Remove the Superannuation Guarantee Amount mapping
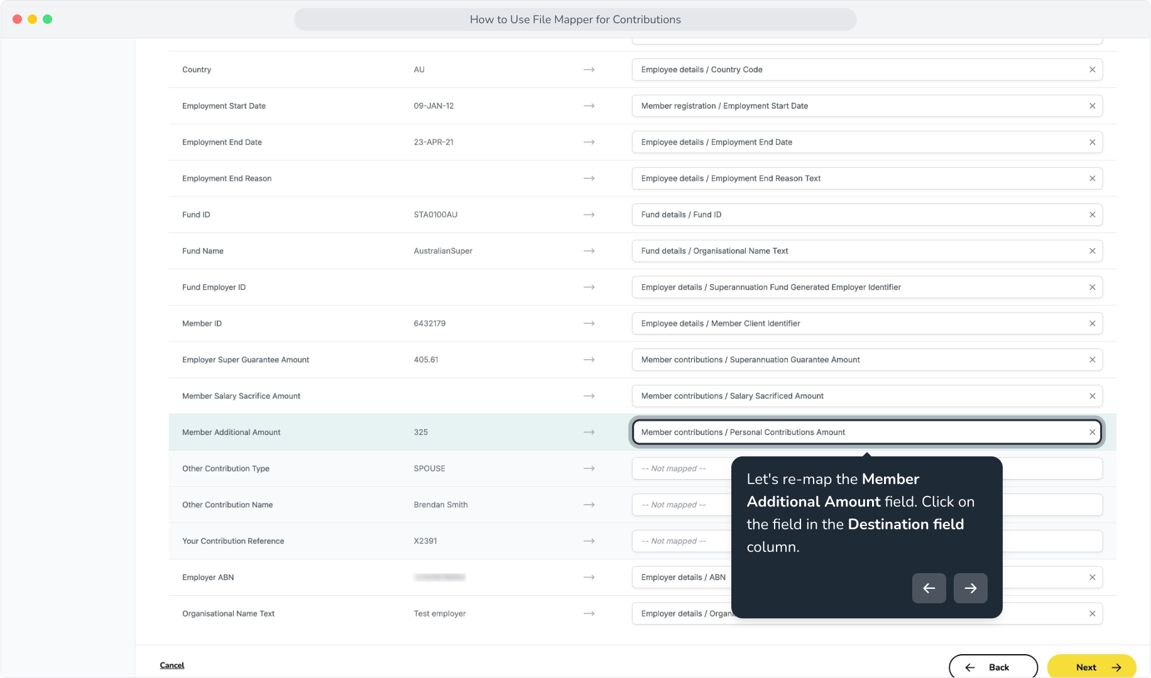Viewport: 1151px width, 678px height. coord(1092,360)
